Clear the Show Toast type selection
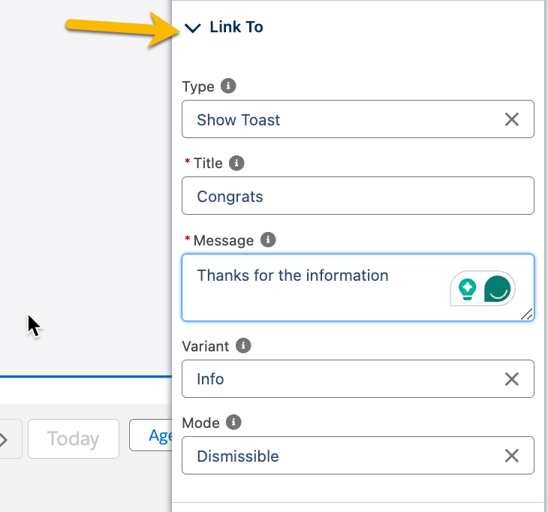 pos(512,119)
